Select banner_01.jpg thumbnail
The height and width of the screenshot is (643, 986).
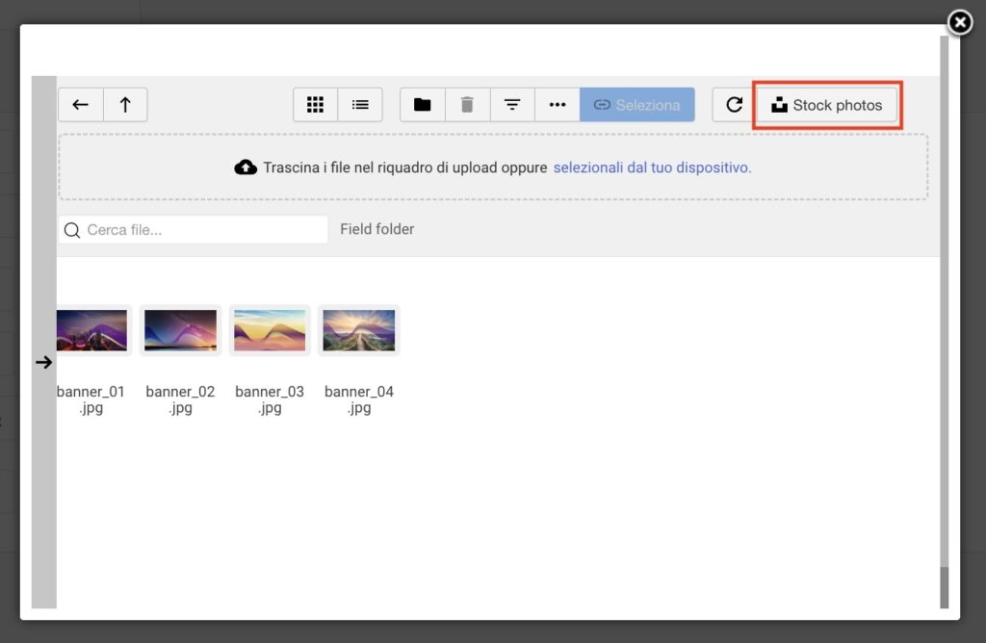(x=91, y=330)
